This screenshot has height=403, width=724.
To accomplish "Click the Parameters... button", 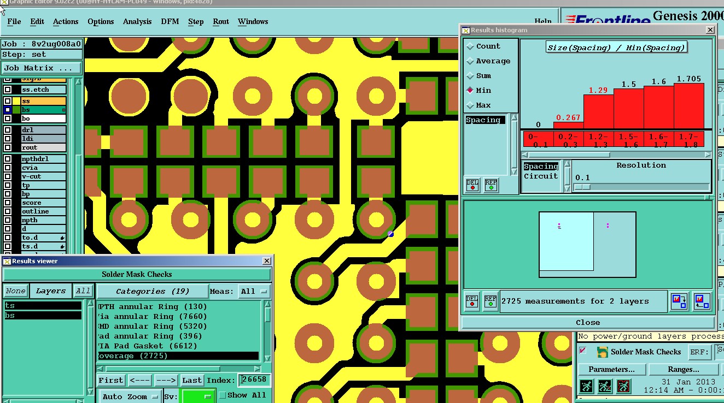I will click(x=612, y=370).
